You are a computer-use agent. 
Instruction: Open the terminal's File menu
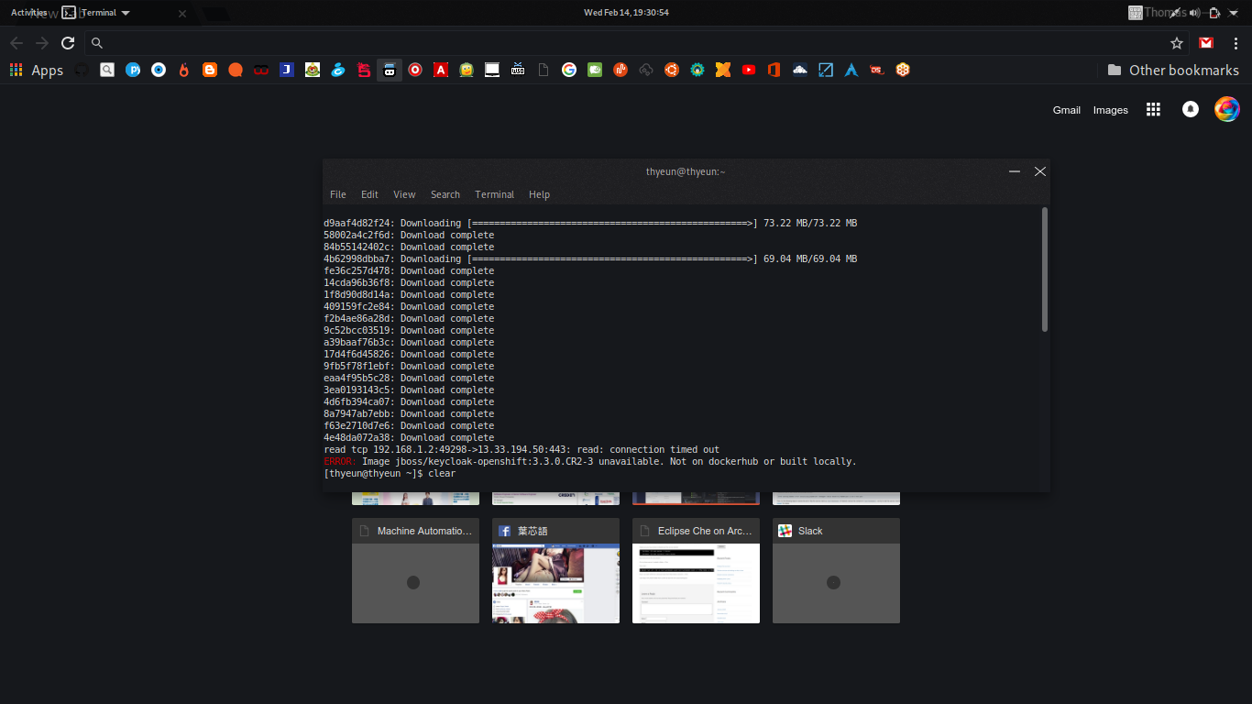[337, 194]
